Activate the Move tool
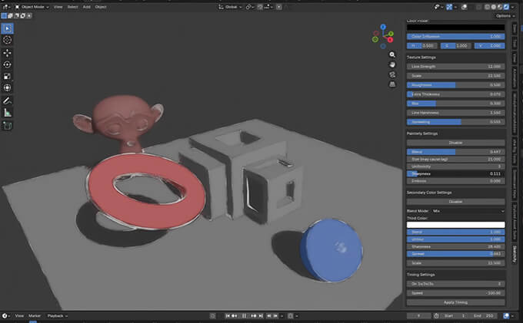The height and width of the screenshot is (323, 523). (8, 53)
